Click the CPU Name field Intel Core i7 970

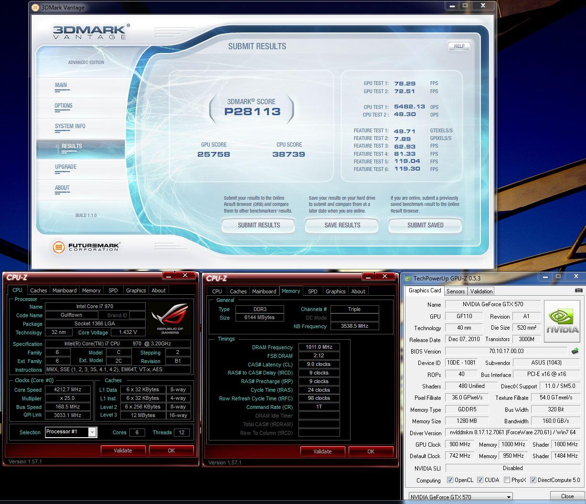[x=95, y=307]
